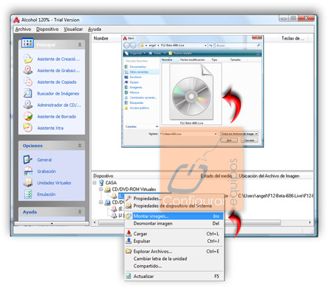The image size is (331, 288).
Task: Open the Vistas dropdown in Abrir dialog
Action: tap(157, 53)
